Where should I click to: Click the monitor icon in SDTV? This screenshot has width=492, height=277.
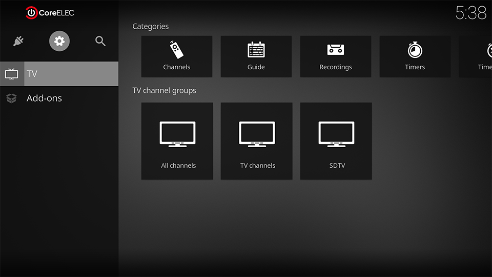tap(336, 134)
